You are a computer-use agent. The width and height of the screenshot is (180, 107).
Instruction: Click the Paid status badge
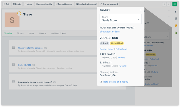point(104,43)
